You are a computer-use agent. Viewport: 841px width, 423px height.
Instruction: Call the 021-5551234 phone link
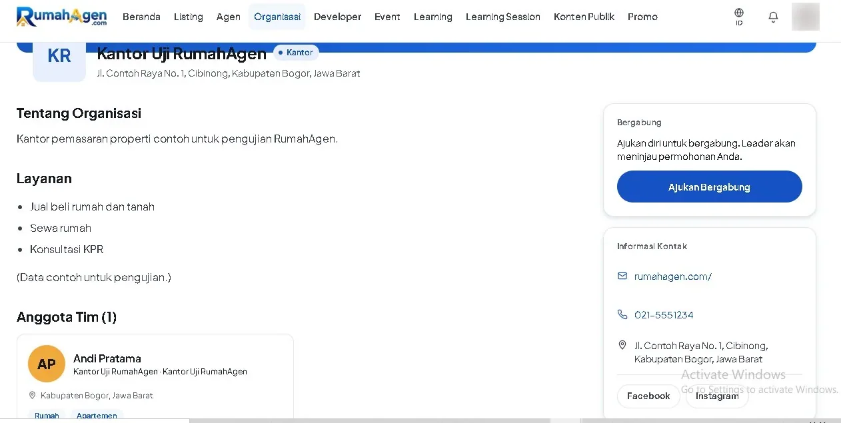click(664, 315)
